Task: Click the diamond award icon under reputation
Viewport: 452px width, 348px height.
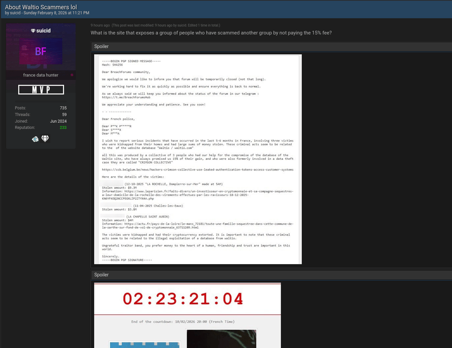Action: click(x=45, y=139)
